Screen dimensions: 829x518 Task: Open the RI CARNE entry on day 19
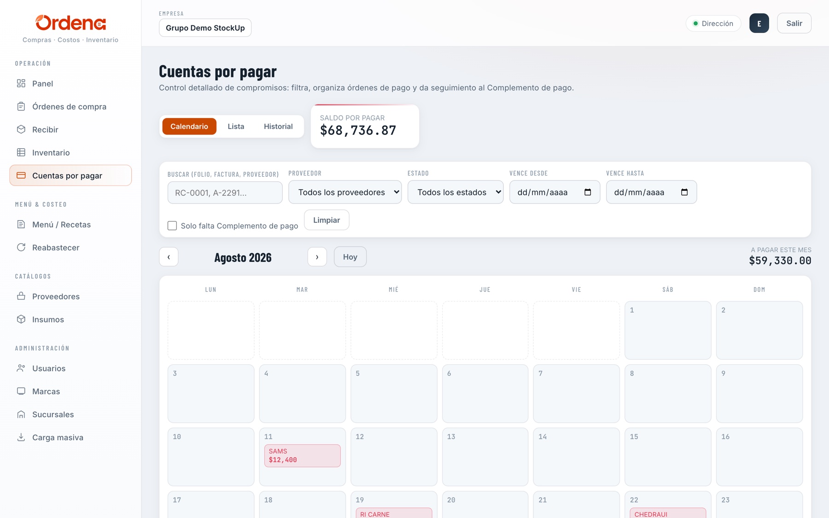[394, 513]
